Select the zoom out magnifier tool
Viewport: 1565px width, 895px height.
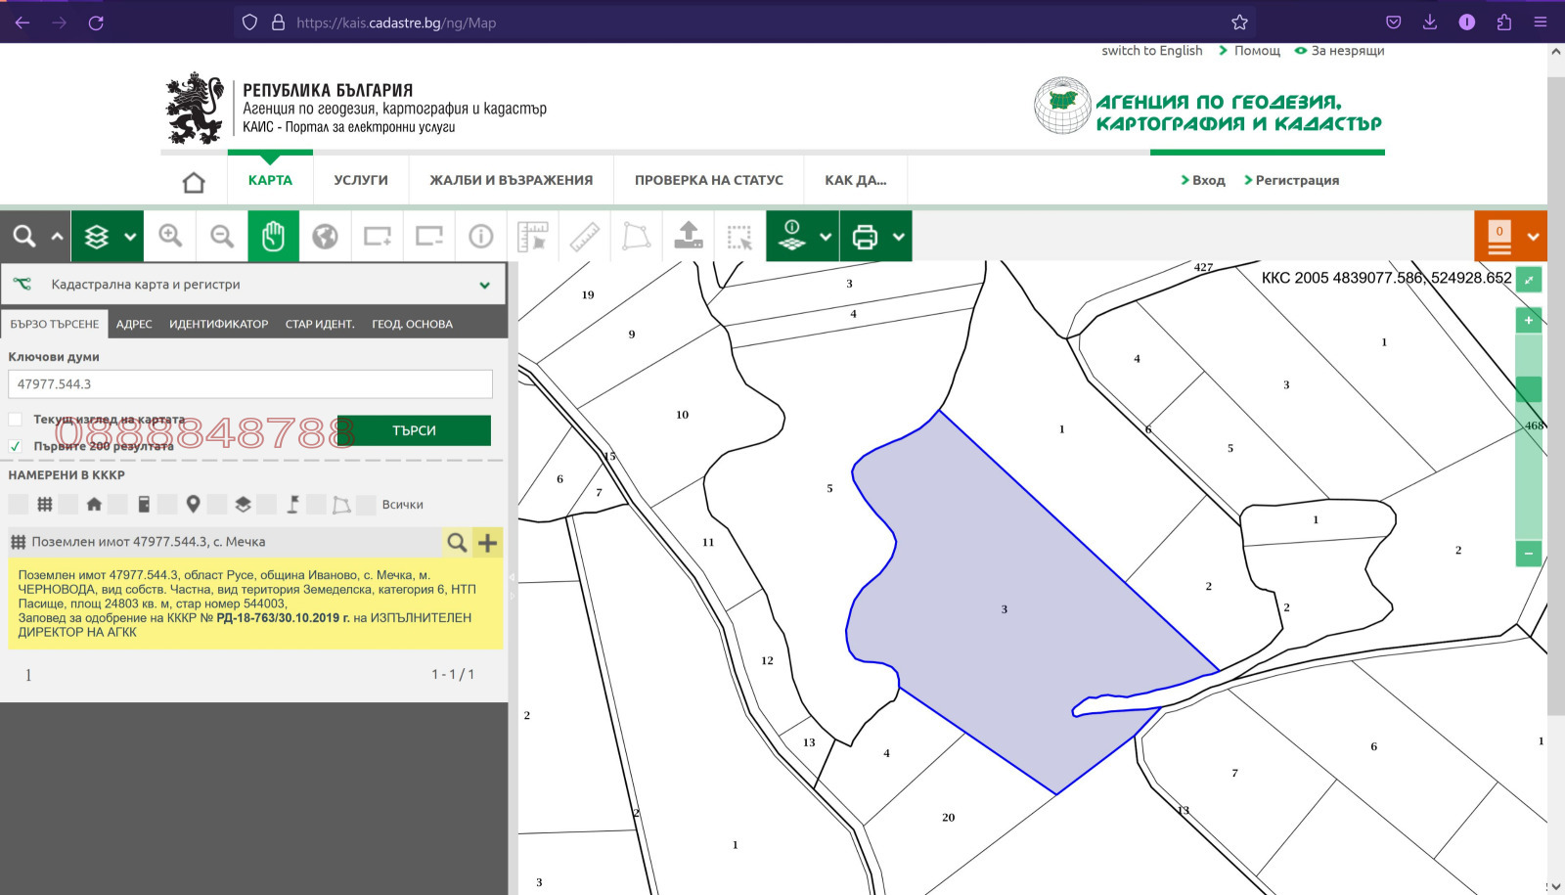point(222,236)
